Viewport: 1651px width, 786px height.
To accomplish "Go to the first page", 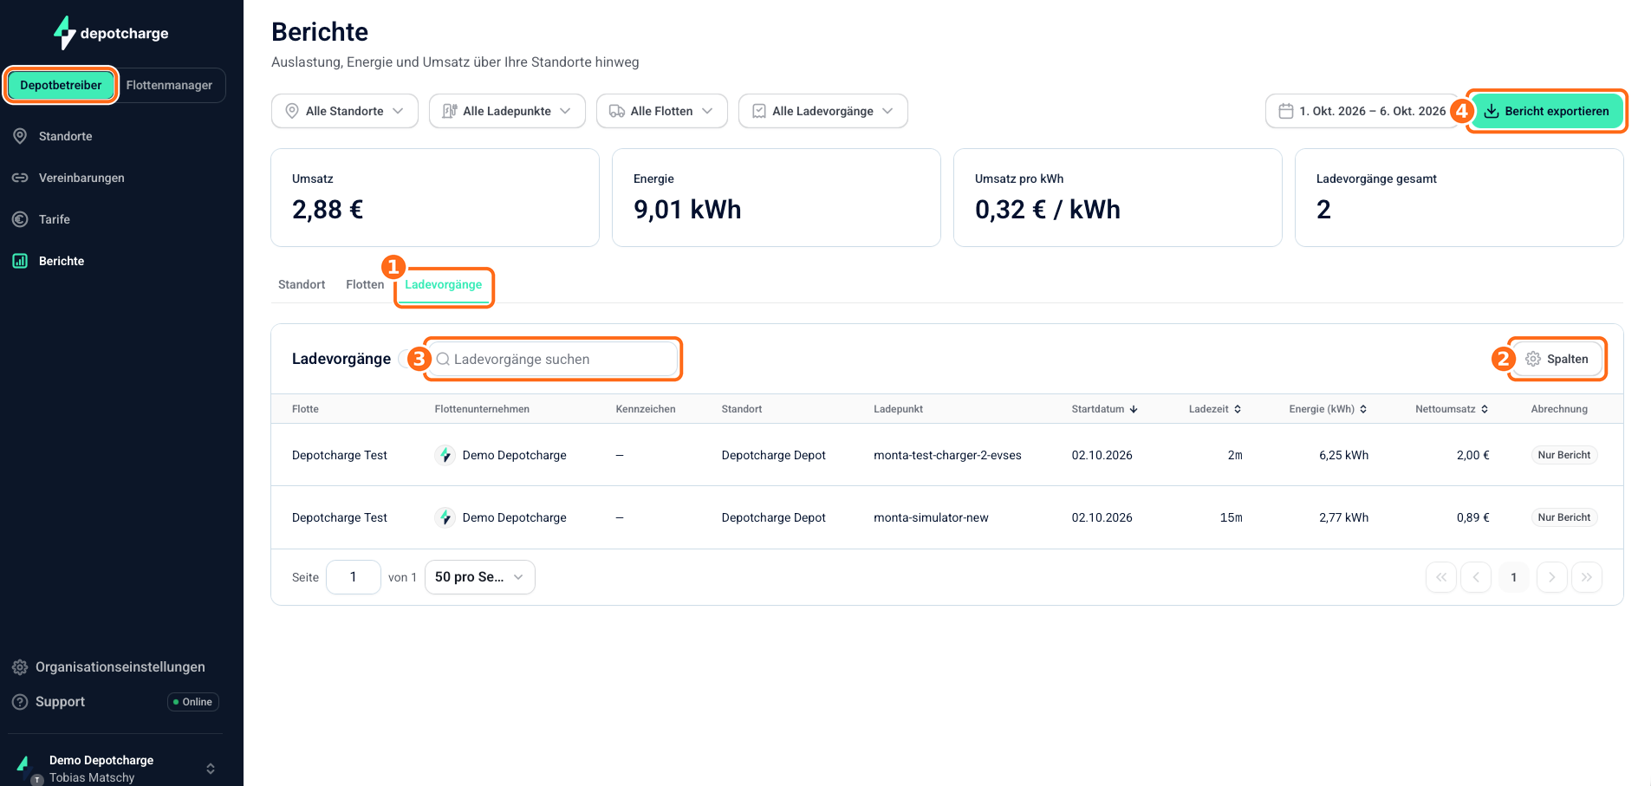I will (1441, 577).
